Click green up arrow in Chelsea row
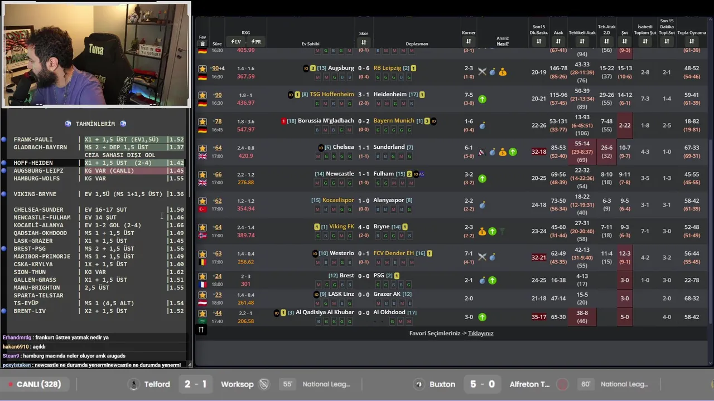 (513, 152)
